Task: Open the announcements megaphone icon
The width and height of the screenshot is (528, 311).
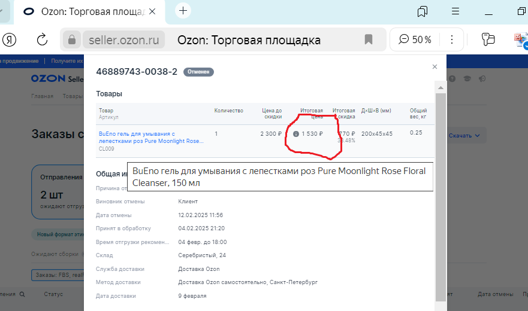Action: pyautogui.click(x=482, y=79)
